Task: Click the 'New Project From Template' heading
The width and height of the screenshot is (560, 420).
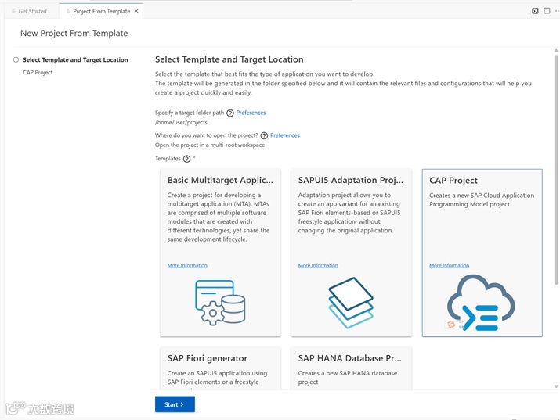Action: [x=74, y=33]
